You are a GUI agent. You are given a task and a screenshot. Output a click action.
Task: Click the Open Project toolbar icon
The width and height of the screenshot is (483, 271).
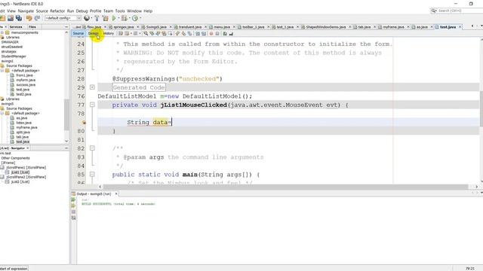click(11, 18)
